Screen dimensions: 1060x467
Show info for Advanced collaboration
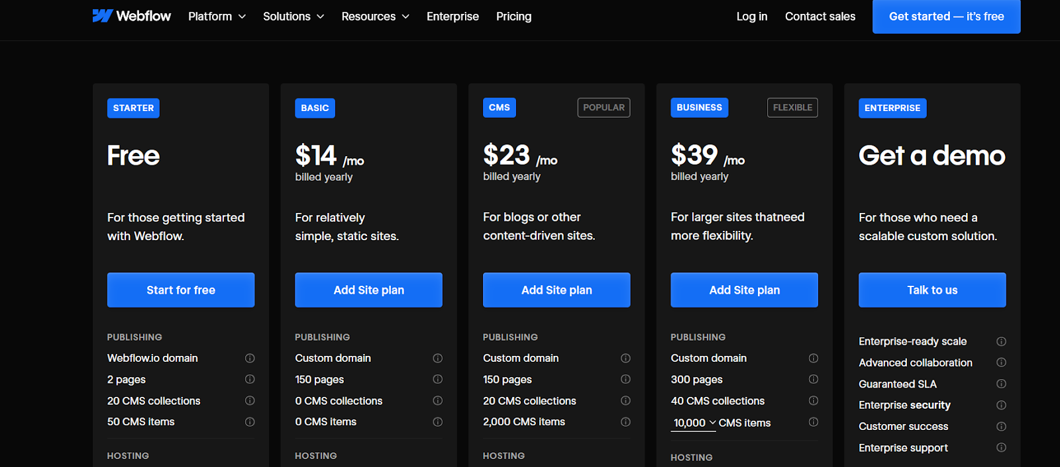tap(1002, 362)
